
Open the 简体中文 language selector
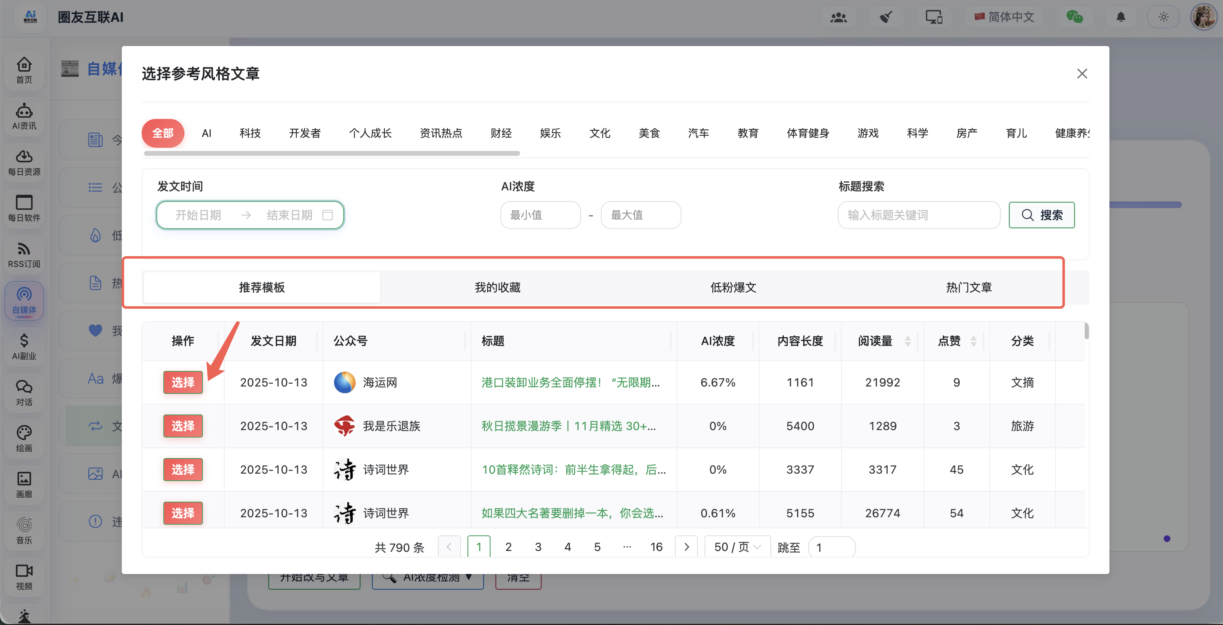coord(1004,18)
